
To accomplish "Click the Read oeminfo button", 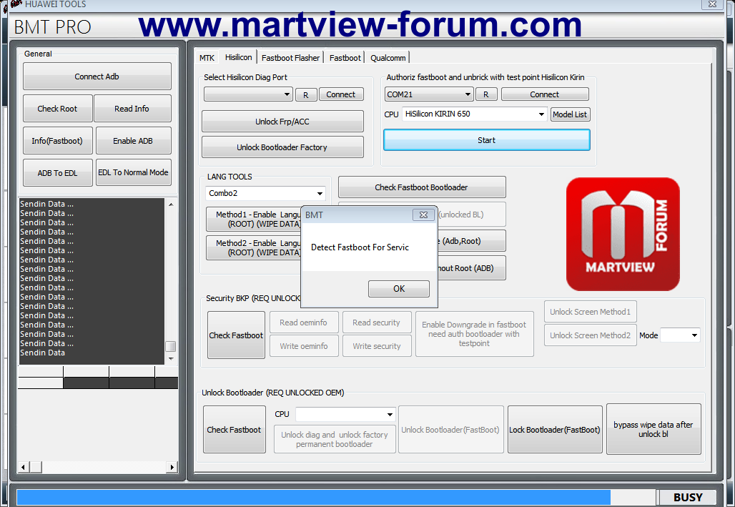I will coord(304,323).
